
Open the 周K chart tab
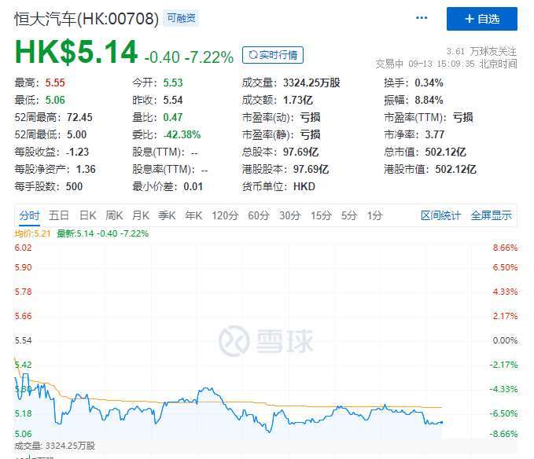(x=114, y=215)
